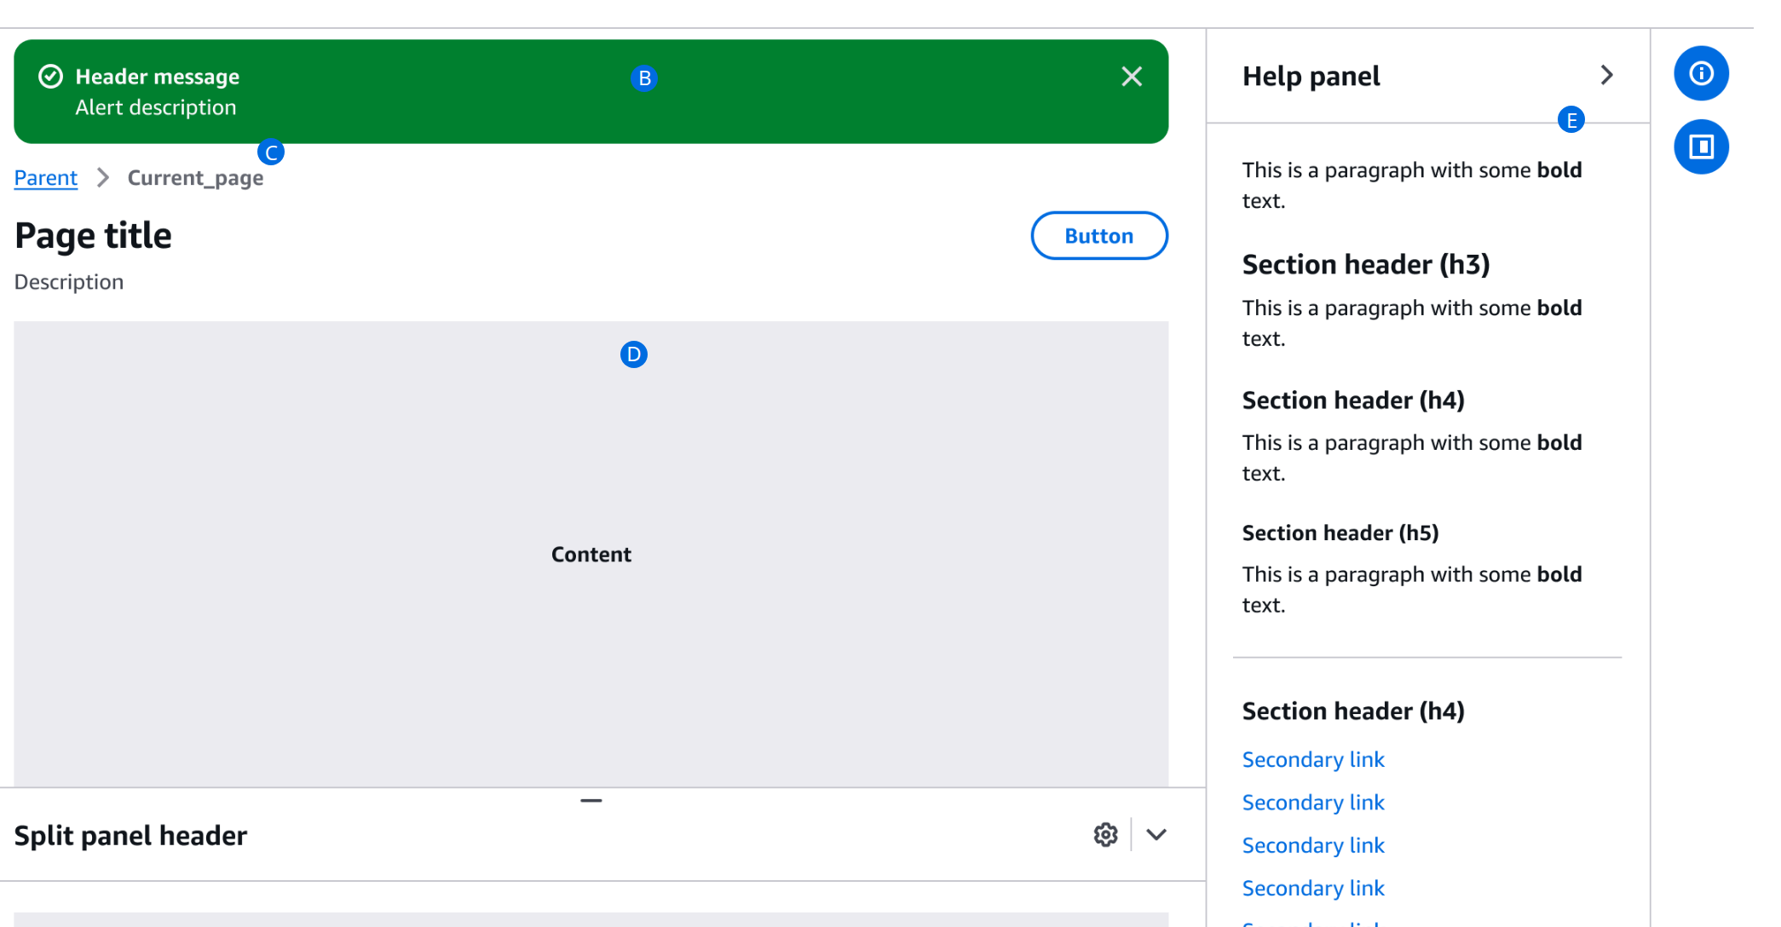Image resolution: width=1781 pixels, height=927 pixels.
Task: Click the Page title heading
Action: click(93, 236)
